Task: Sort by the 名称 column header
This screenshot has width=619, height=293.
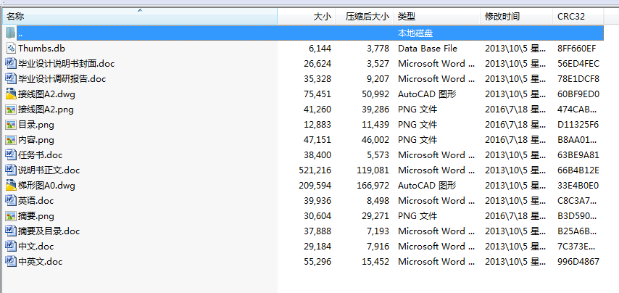Action: click(x=140, y=16)
